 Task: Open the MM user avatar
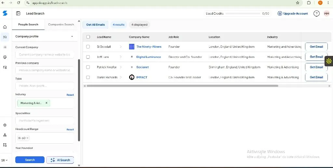click(x=326, y=14)
